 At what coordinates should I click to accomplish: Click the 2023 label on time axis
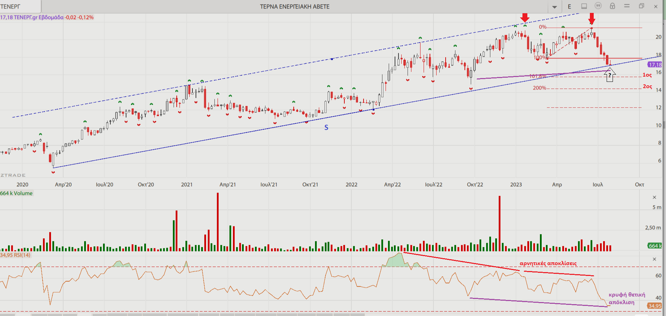point(516,185)
